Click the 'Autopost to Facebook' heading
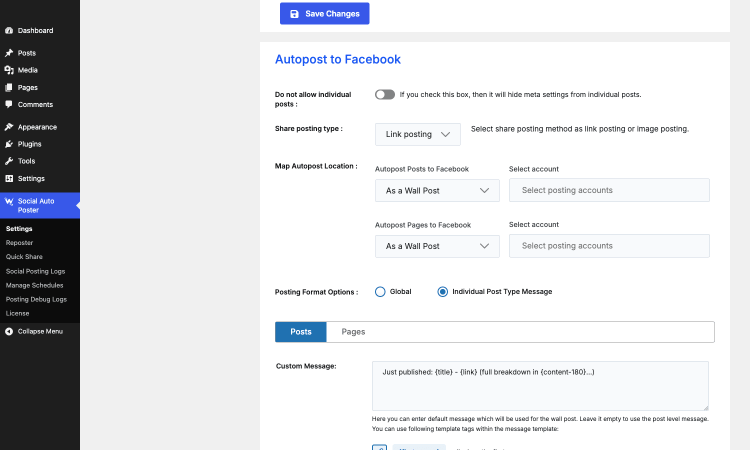The height and width of the screenshot is (450, 750). (338, 59)
